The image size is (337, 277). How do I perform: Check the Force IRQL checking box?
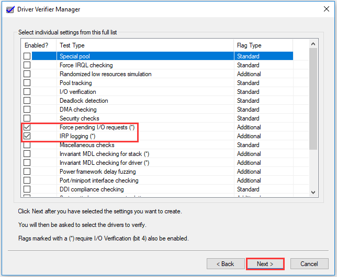click(27, 65)
